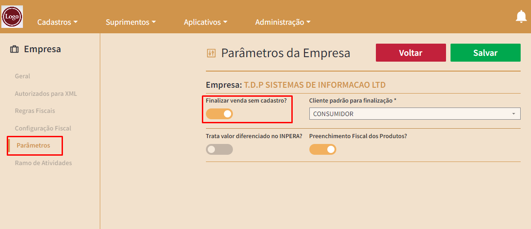Image resolution: width=531 pixels, height=229 pixels.
Task: Toggle Finalizar venda sem cadastro switch
Action: click(219, 114)
